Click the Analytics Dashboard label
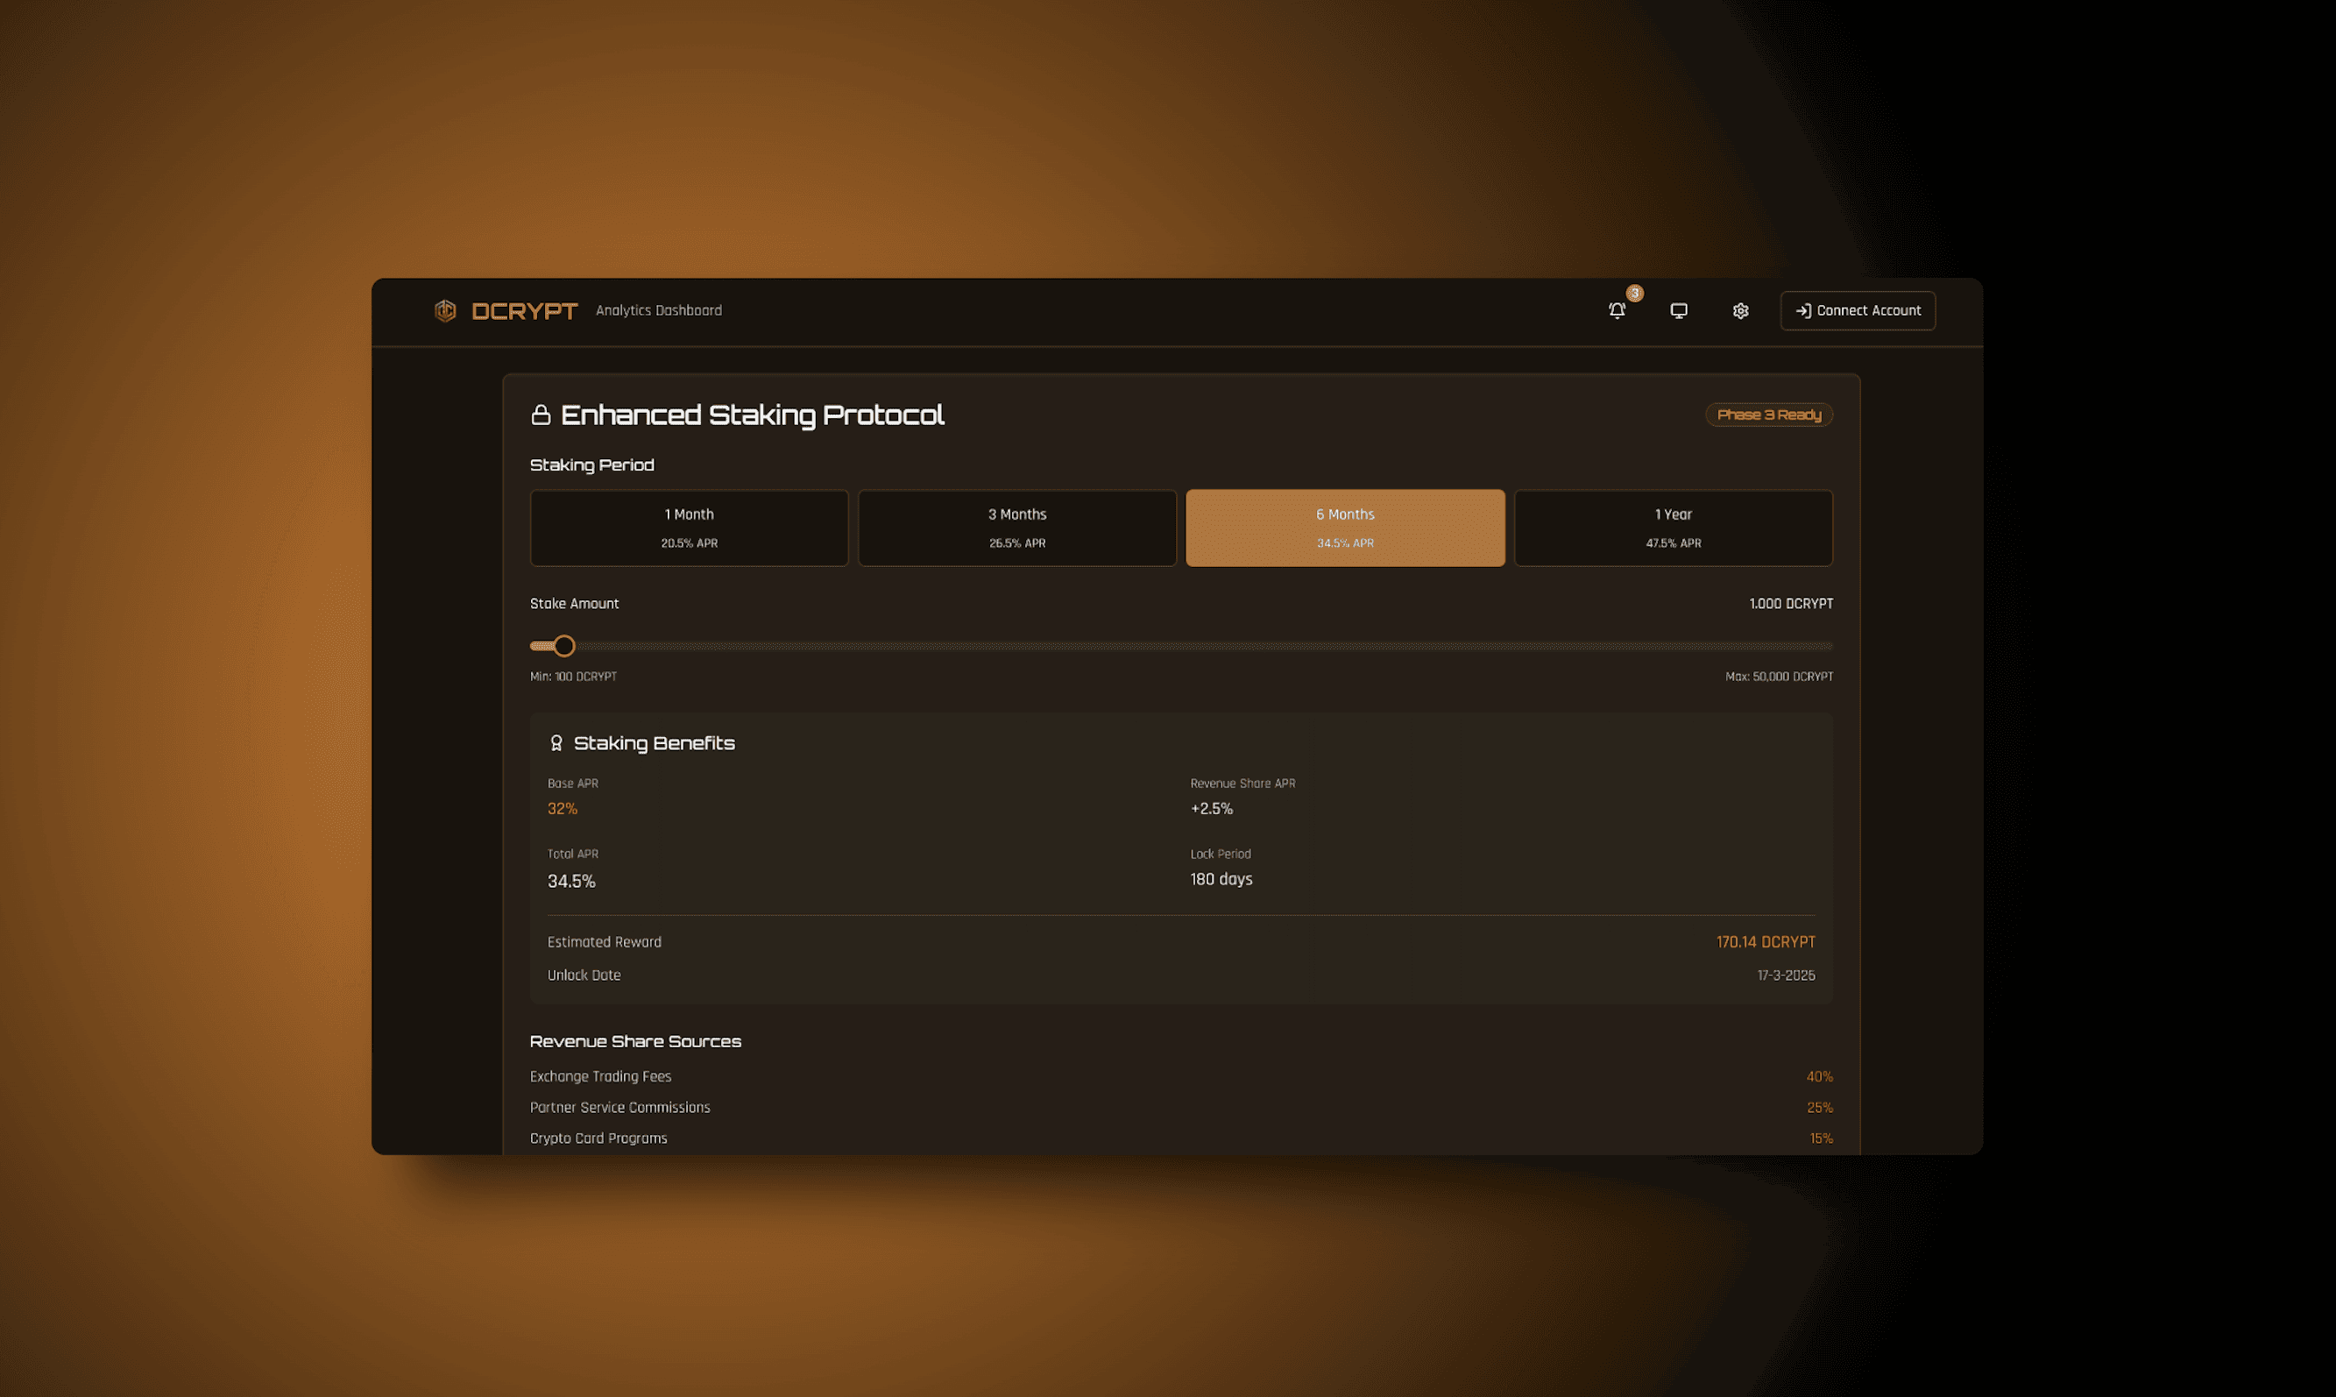2336x1397 pixels. pyautogui.click(x=658, y=310)
